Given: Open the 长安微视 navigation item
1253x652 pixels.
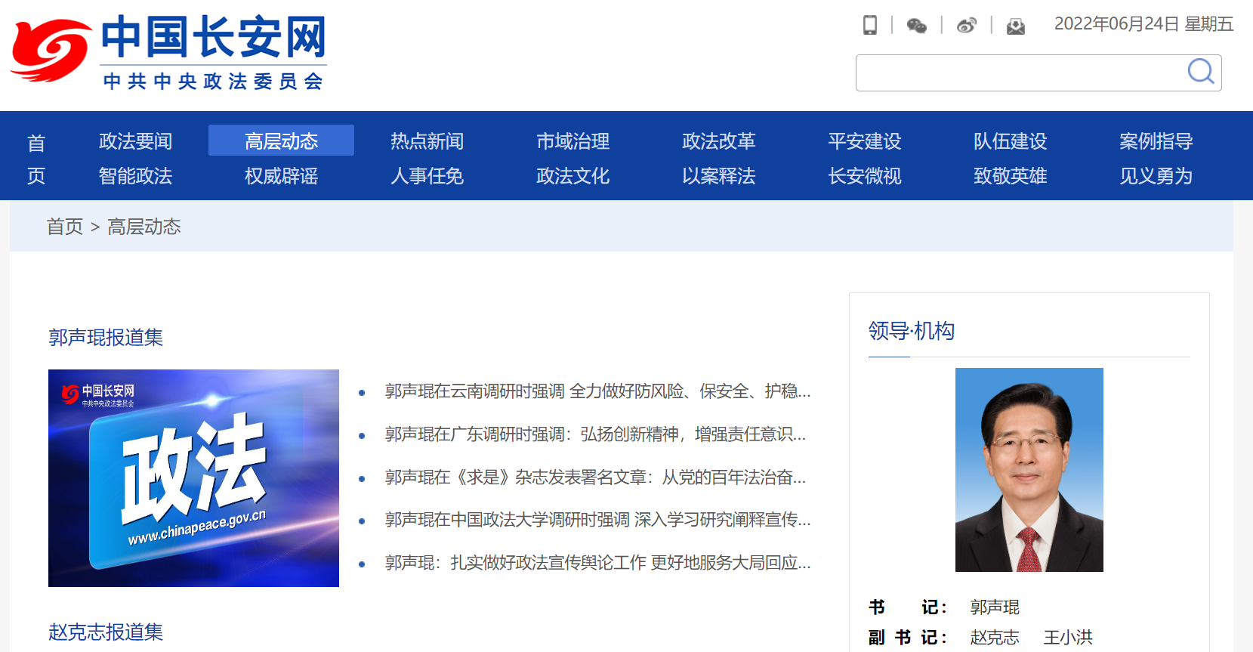Looking at the screenshot, I should [x=865, y=176].
